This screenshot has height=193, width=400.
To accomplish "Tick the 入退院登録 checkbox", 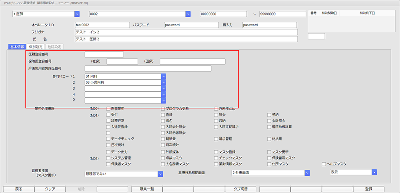I will pyautogui.click(x=108, y=127).
